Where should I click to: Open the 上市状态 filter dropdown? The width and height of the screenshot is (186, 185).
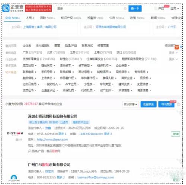pos(48,78)
